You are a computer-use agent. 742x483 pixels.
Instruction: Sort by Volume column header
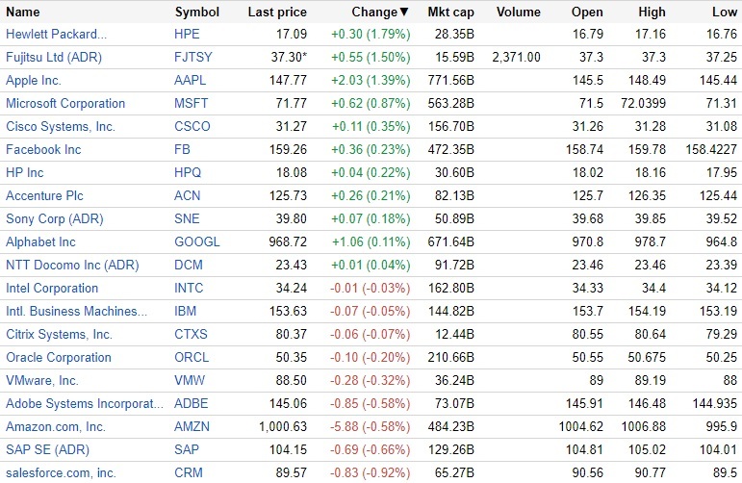[519, 13]
